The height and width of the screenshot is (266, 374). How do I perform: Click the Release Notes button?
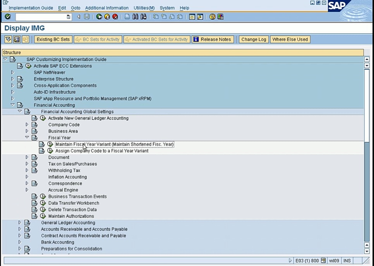pos(213,39)
